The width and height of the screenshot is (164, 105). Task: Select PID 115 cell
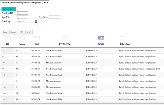(8, 75)
